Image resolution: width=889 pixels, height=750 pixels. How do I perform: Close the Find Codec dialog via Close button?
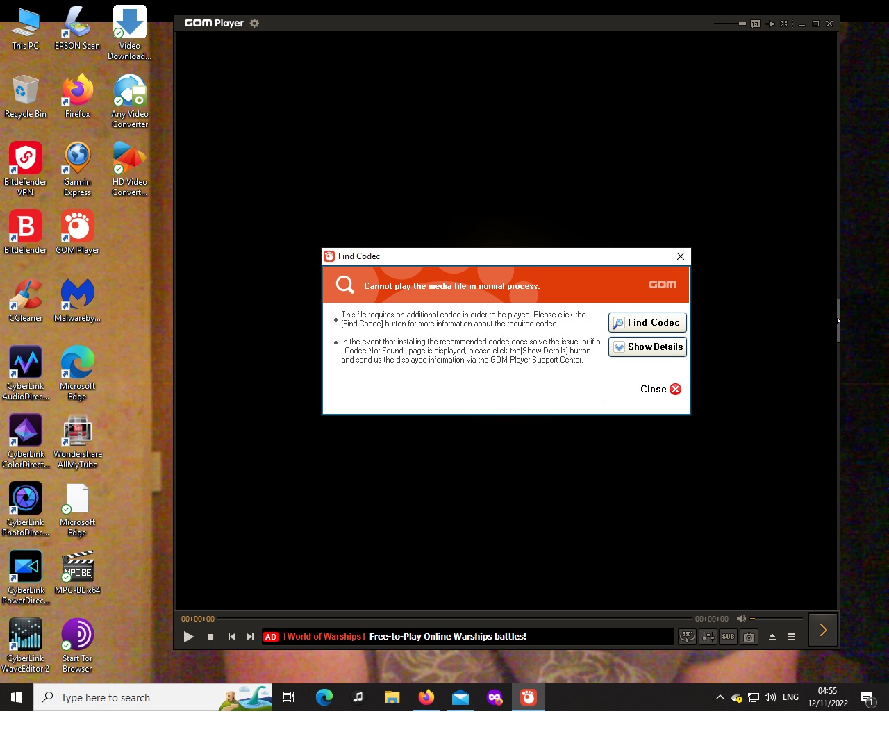click(660, 390)
